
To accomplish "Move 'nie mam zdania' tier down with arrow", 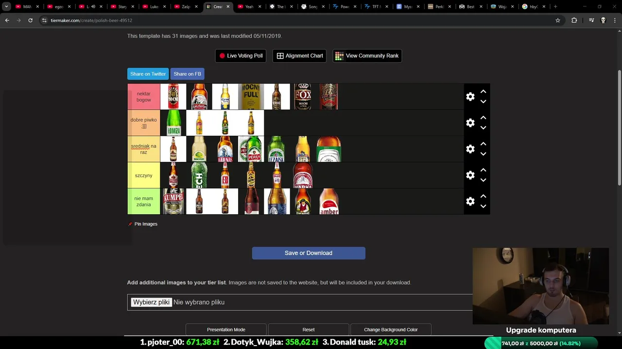I will 483,206.
